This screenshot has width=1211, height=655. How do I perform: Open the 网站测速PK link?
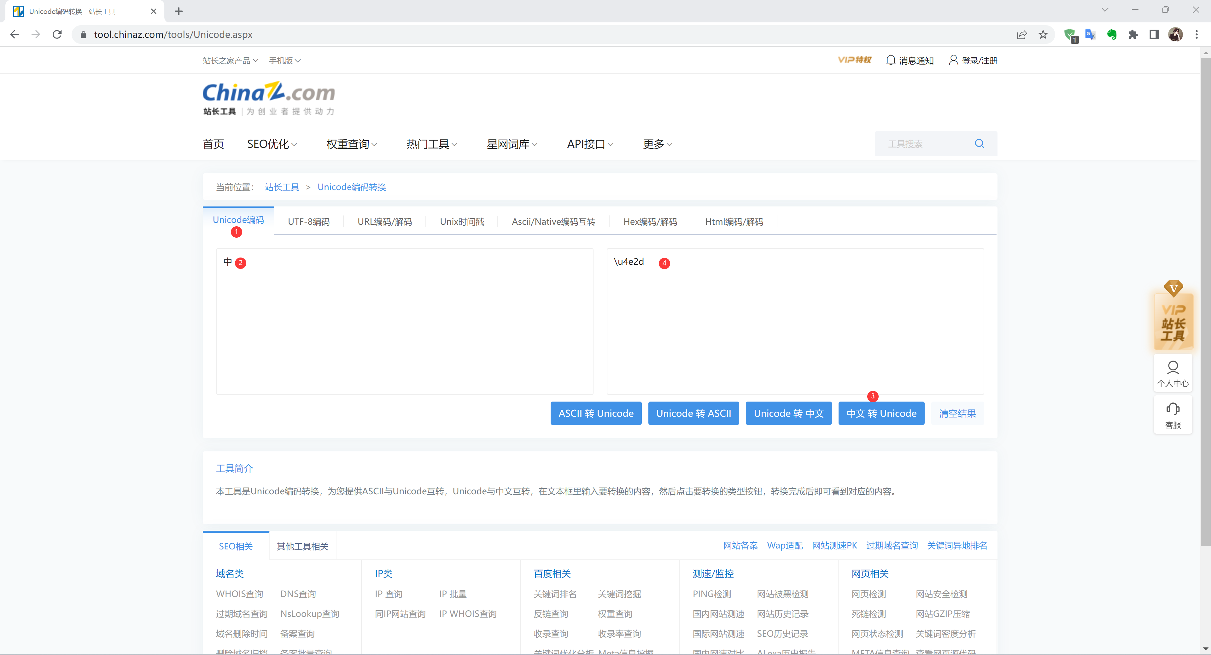pyautogui.click(x=834, y=545)
